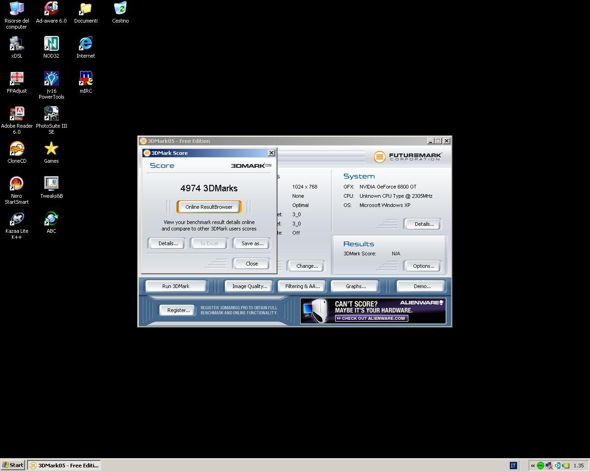Click Close in the 3DMark Score dialog
This screenshot has width=590, height=472.
(252, 264)
